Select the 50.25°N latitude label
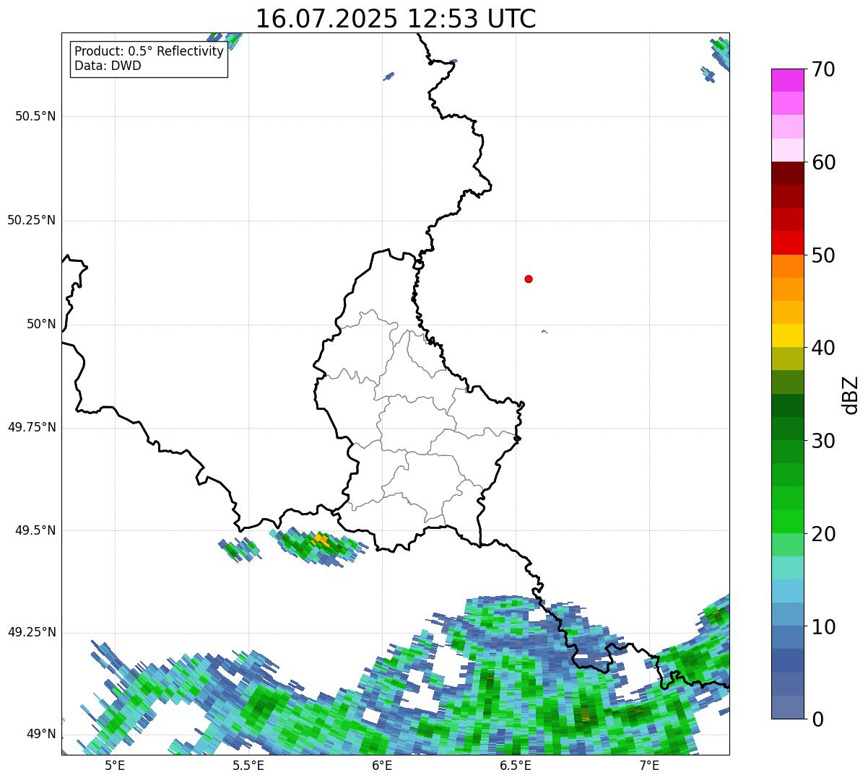The width and height of the screenshot is (868, 780). pyautogui.click(x=31, y=221)
